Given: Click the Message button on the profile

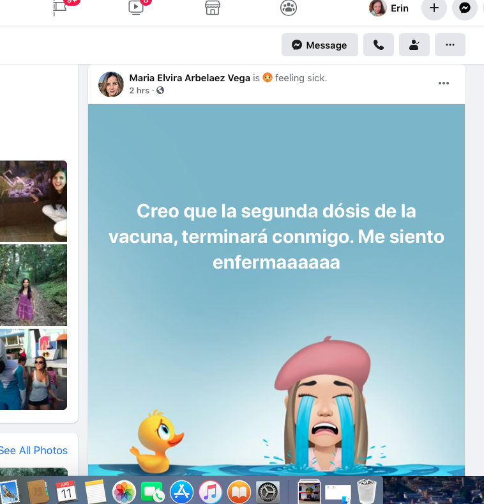Looking at the screenshot, I should (319, 45).
